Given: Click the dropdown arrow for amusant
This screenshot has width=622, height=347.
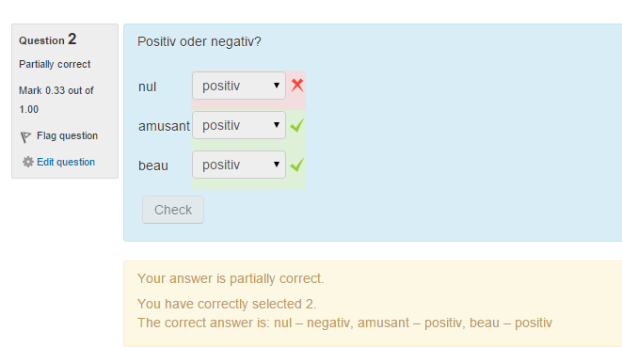Looking at the screenshot, I should pyautogui.click(x=277, y=125).
